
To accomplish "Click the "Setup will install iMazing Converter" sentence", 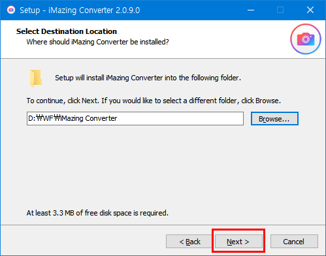I will point(148,78).
